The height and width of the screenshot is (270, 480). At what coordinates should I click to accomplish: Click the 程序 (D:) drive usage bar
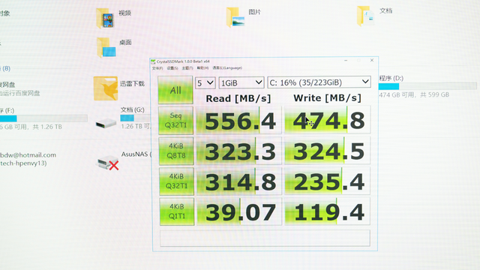coord(427,87)
